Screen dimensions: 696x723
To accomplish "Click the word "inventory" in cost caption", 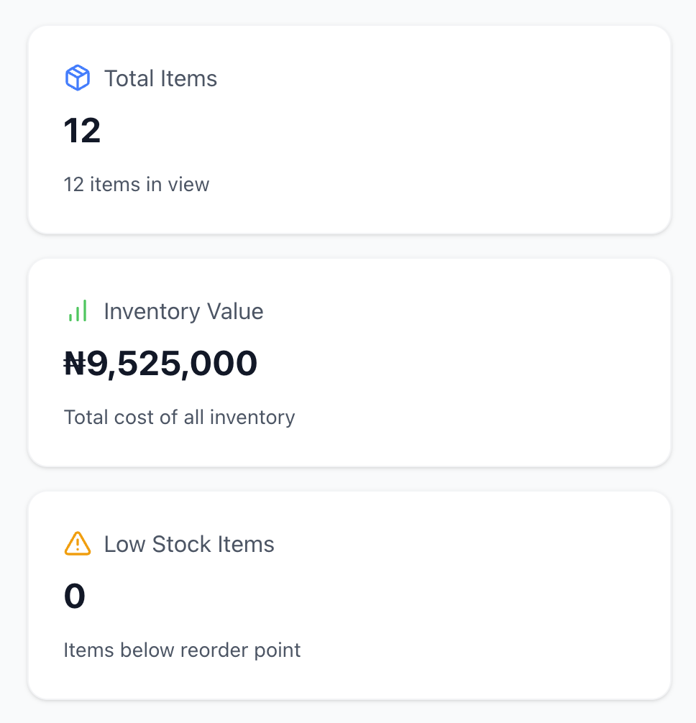I will (252, 418).
